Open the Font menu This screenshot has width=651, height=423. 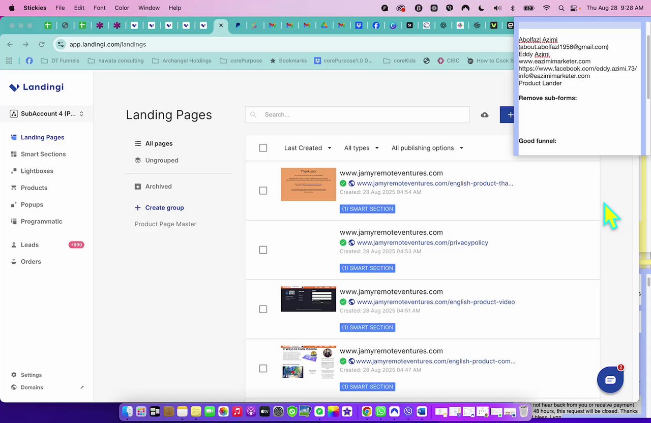pyautogui.click(x=99, y=8)
